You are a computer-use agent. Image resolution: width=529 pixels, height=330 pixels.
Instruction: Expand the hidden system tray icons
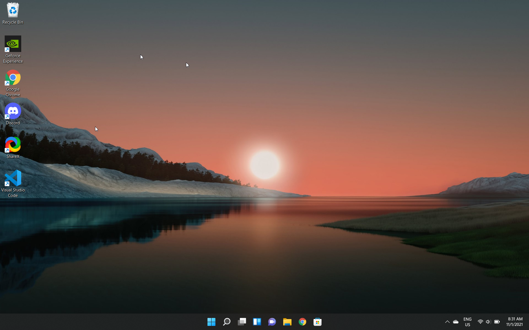pyautogui.click(x=447, y=322)
